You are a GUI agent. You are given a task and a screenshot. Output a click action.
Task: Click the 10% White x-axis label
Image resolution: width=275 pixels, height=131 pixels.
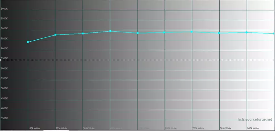pos(34,128)
